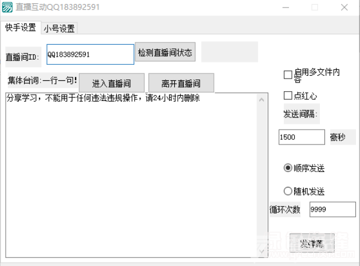Click the 进入直播间 button

tap(112, 83)
